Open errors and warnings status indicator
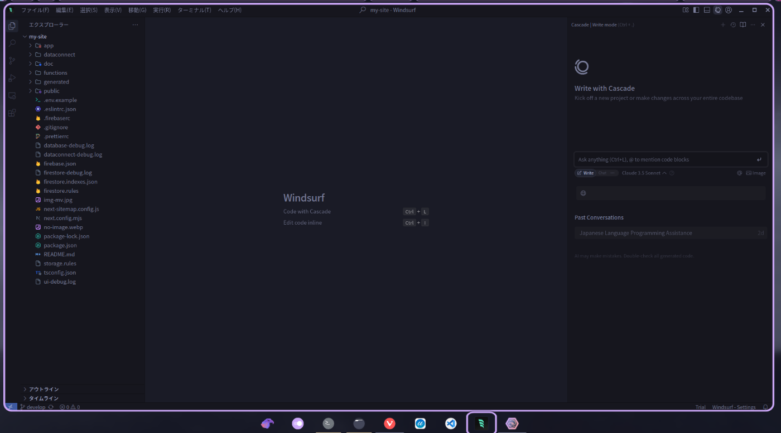The image size is (781, 433). tap(70, 407)
